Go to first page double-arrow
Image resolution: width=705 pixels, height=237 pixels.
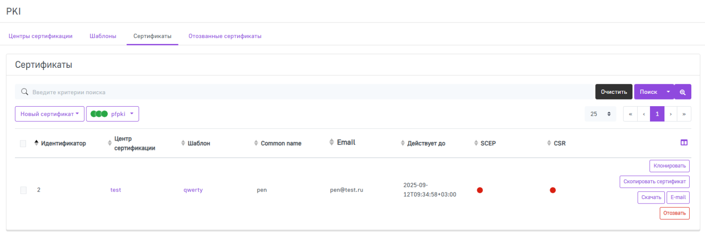[x=630, y=114]
